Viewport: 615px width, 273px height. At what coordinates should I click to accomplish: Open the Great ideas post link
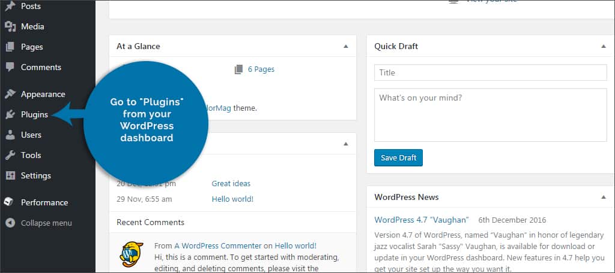[x=231, y=183]
